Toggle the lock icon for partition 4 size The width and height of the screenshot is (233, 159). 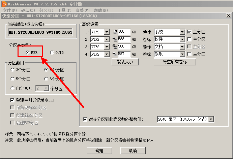[115, 54]
